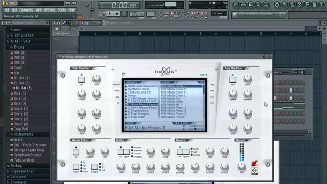Toggle Amp Modifier on button in Nexus
The width and height of the screenshot is (327, 184).
233,79
